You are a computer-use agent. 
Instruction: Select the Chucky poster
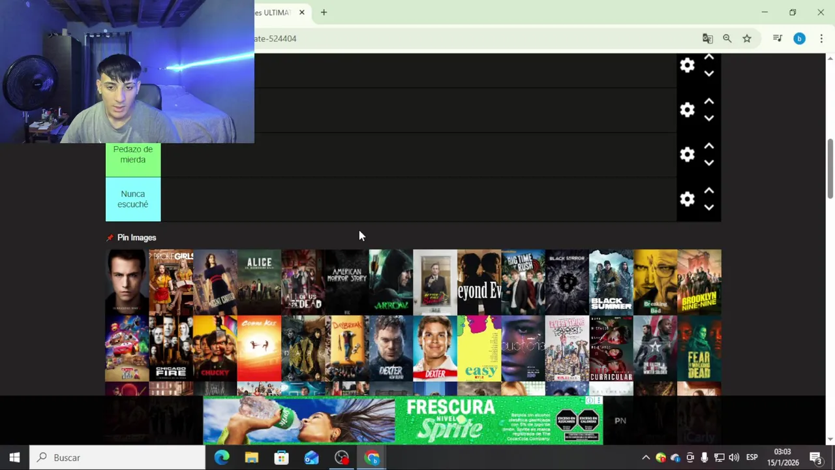point(215,349)
